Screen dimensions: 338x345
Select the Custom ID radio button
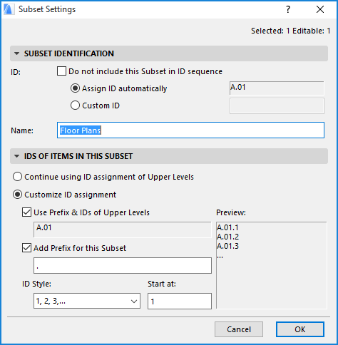(x=75, y=105)
